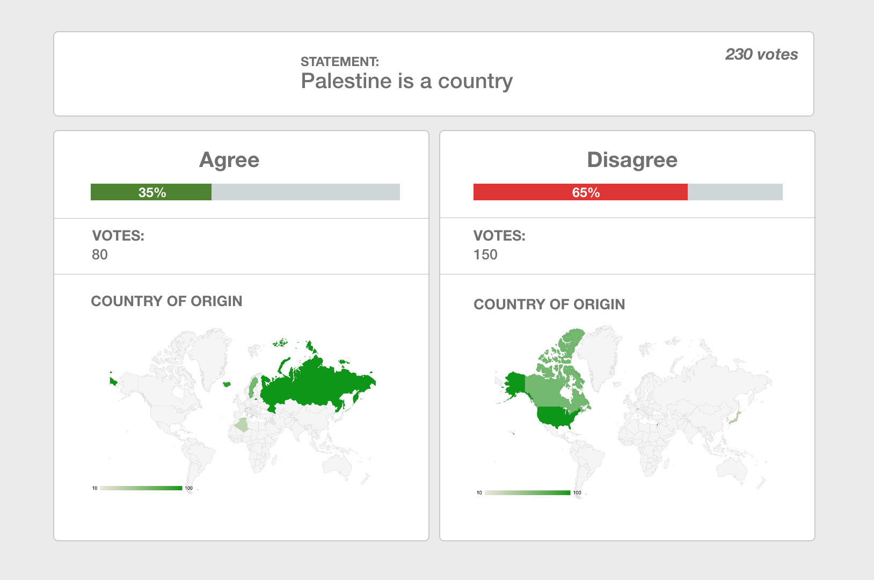Click the "230 votes" total label
The width and height of the screenshot is (874, 580).
761,54
